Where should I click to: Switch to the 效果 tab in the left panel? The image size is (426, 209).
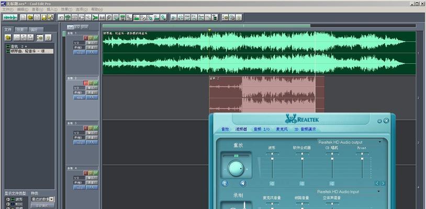(20, 30)
